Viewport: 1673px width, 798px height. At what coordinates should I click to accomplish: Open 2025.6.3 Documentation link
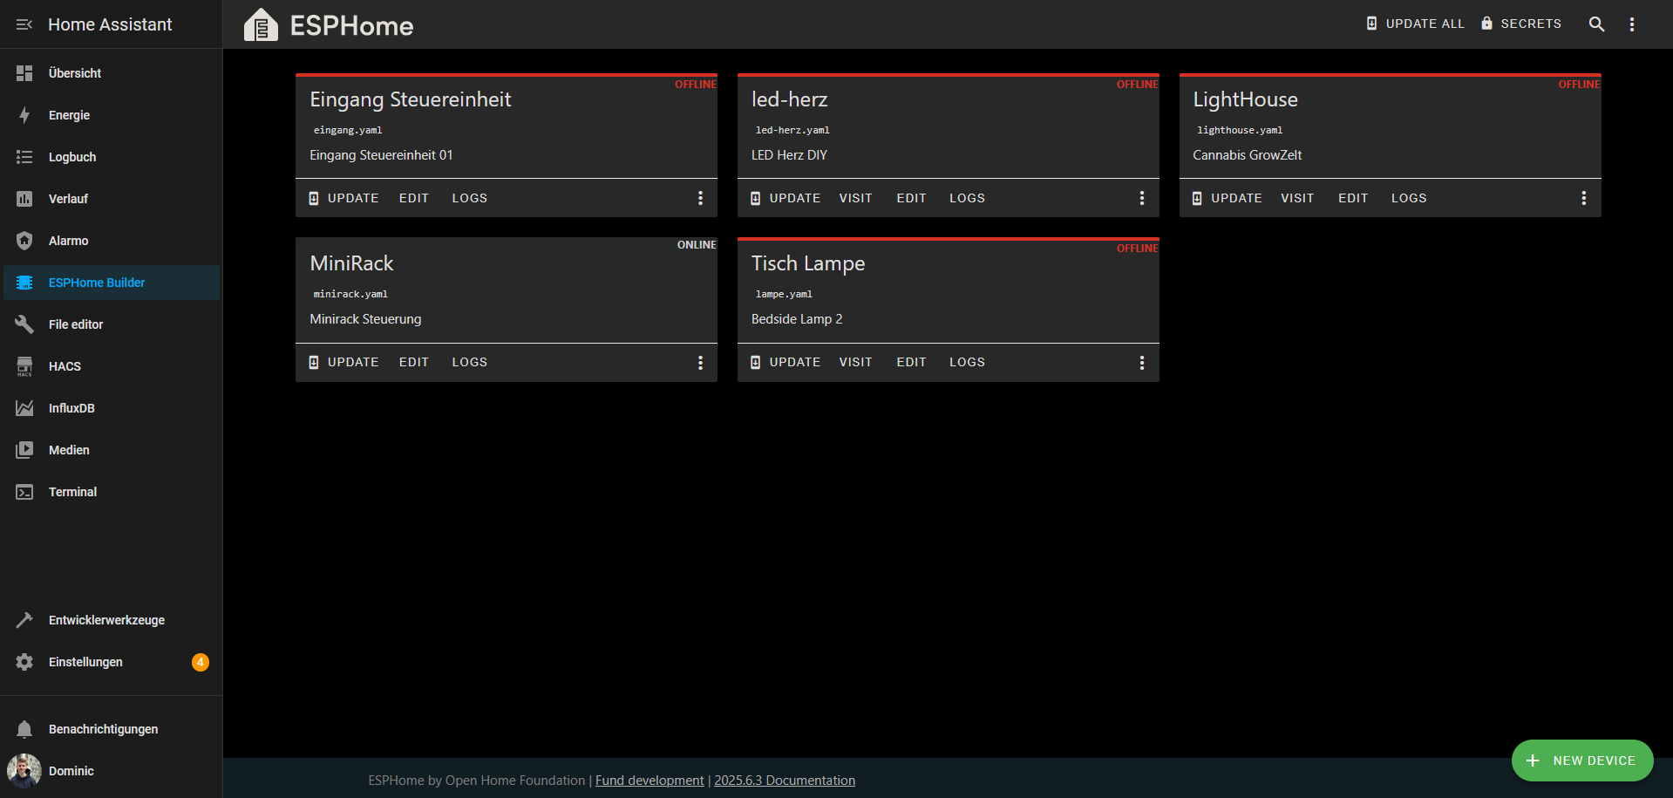click(x=785, y=781)
